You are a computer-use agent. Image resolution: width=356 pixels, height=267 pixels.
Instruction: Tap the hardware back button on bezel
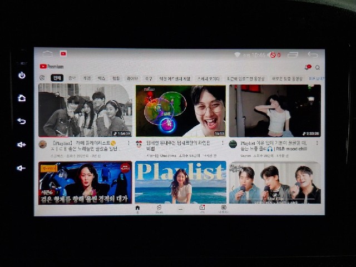tap(22, 121)
